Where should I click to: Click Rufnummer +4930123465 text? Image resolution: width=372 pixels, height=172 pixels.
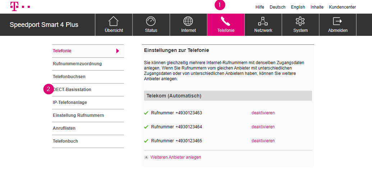tap(177, 141)
